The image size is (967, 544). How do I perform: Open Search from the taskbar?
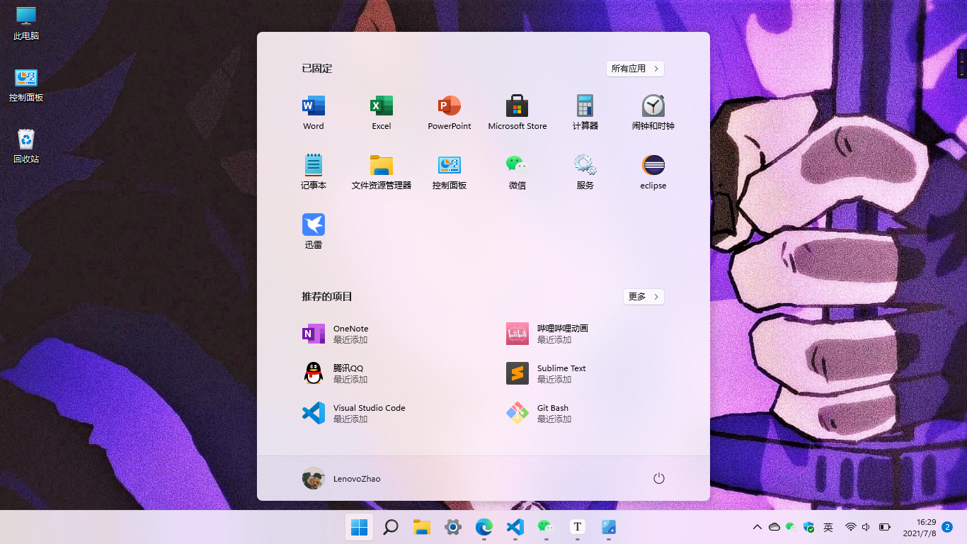point(391,527)
